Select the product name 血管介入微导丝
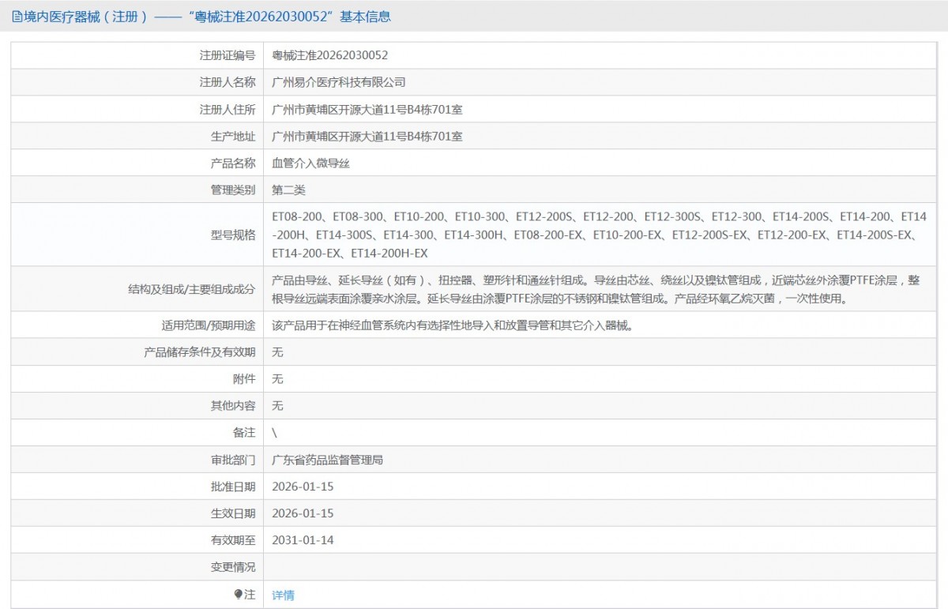The height and width of the screenshot is (609, 948). pos(310,163)
